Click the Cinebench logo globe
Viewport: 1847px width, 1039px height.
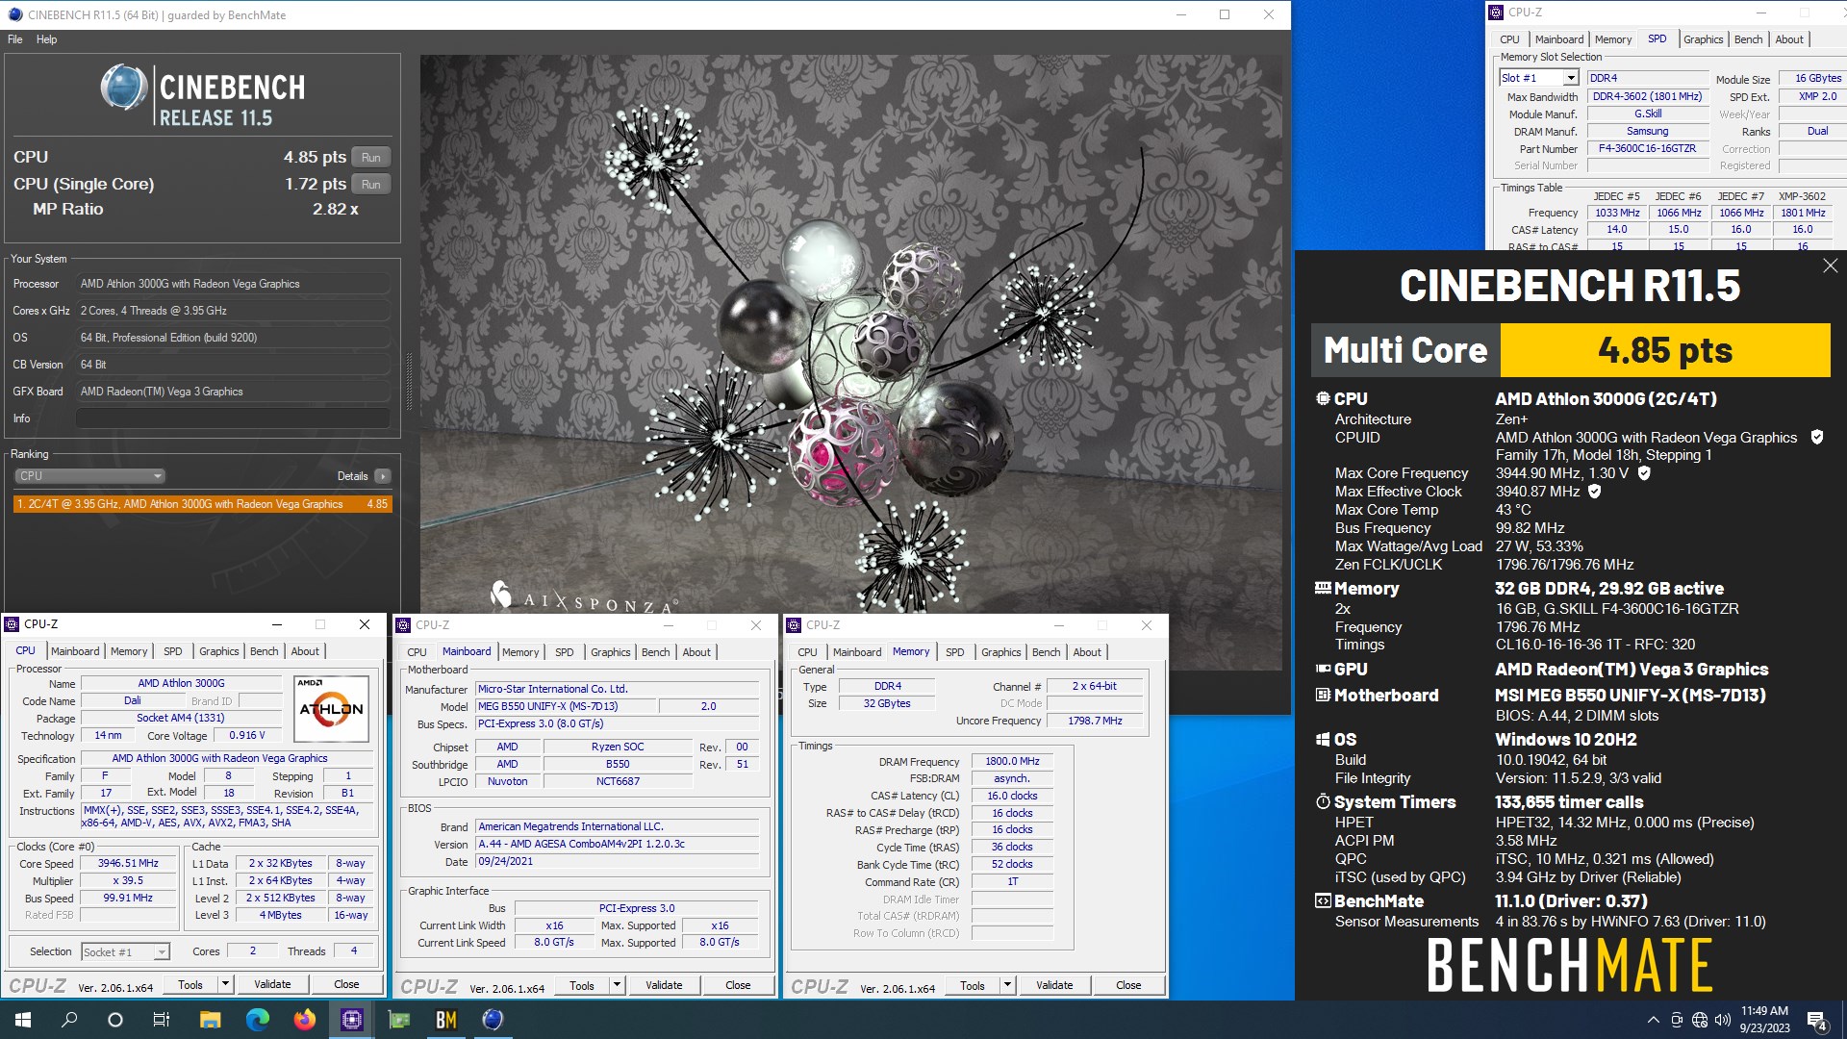click(123, 89)
